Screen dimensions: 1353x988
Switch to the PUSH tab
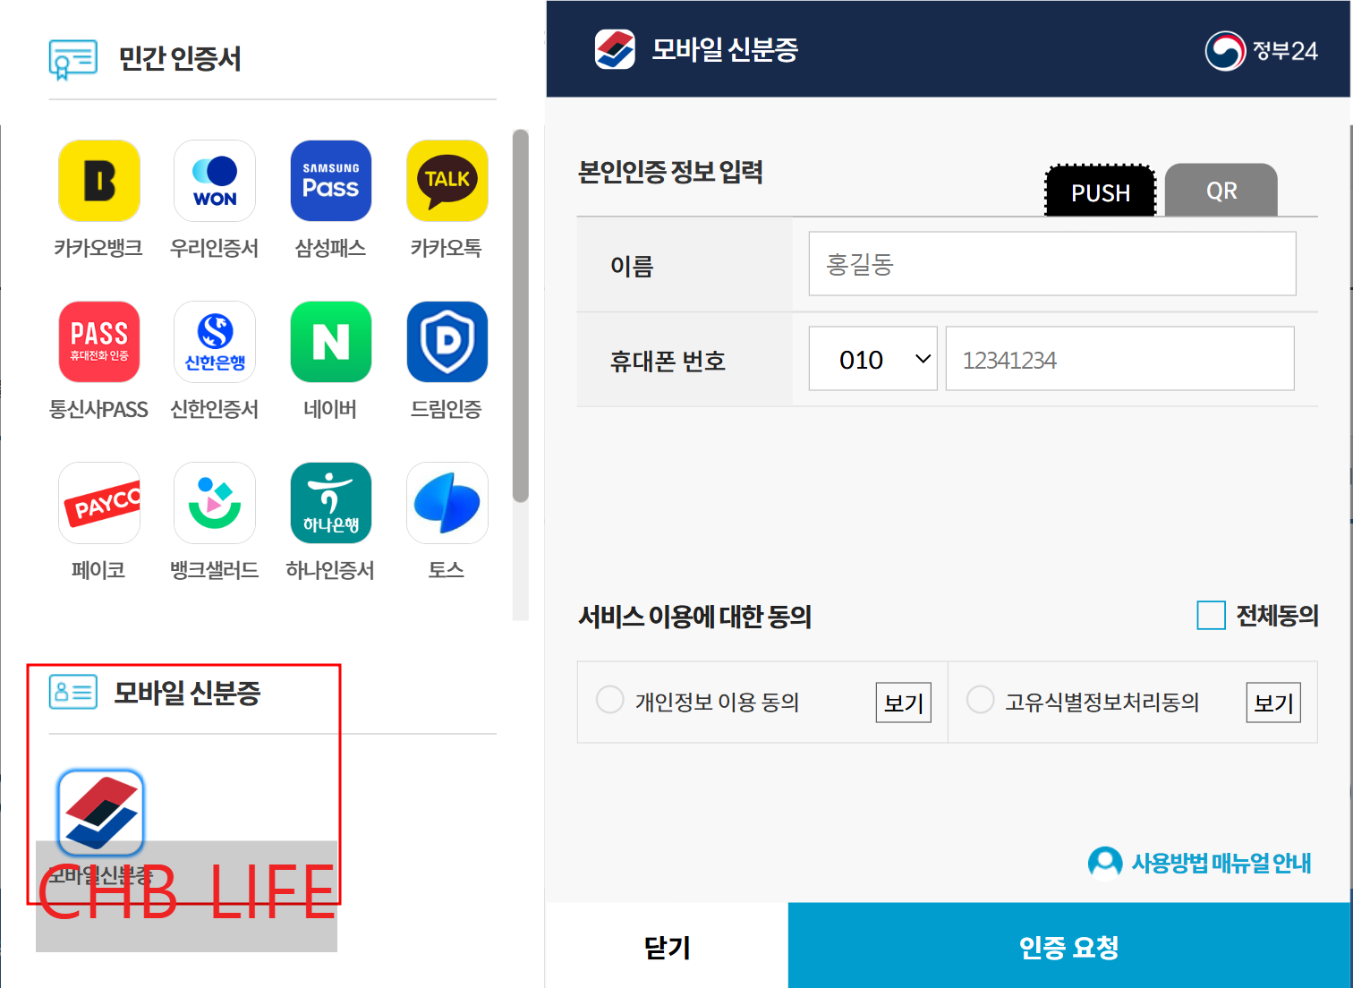click(x=1101, y=191)
